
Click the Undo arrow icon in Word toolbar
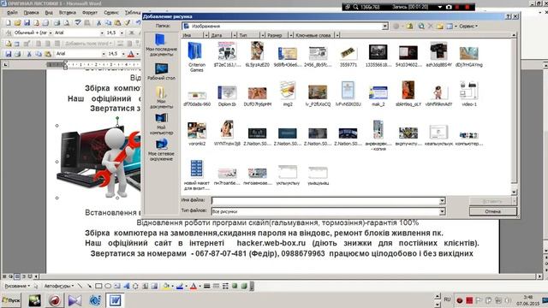[x=138, y=23]
